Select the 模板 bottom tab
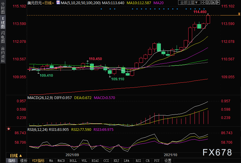 (x=24, y=161)
